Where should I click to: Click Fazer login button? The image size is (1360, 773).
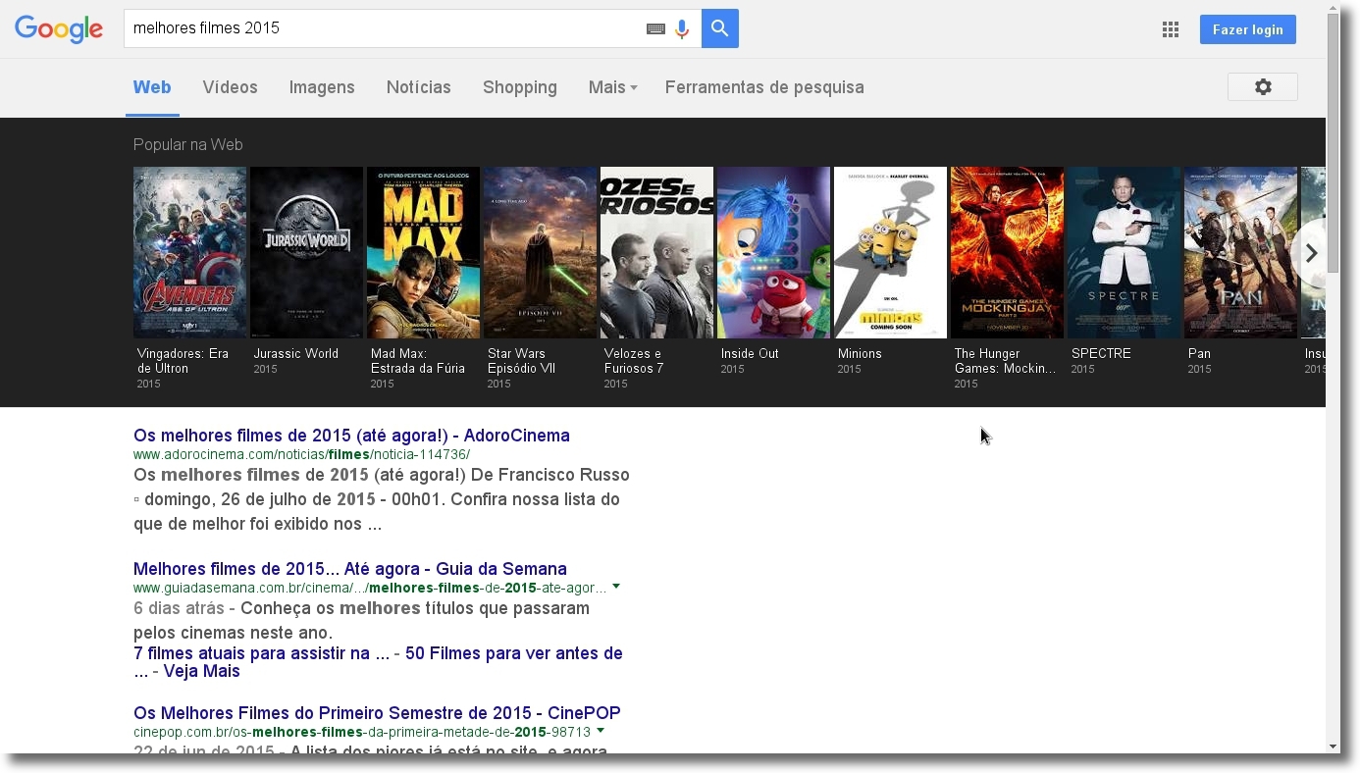pos(1248,29)
